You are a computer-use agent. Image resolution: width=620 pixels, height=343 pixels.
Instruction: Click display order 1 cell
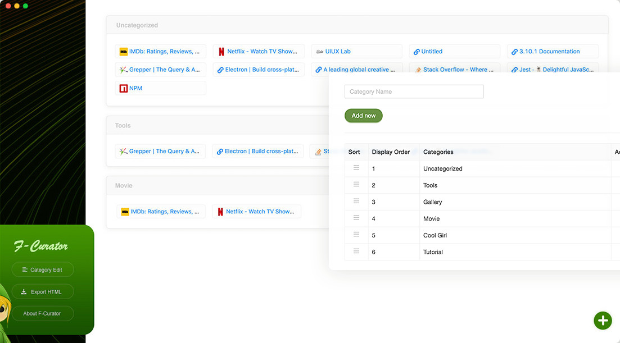coord(394,168)
